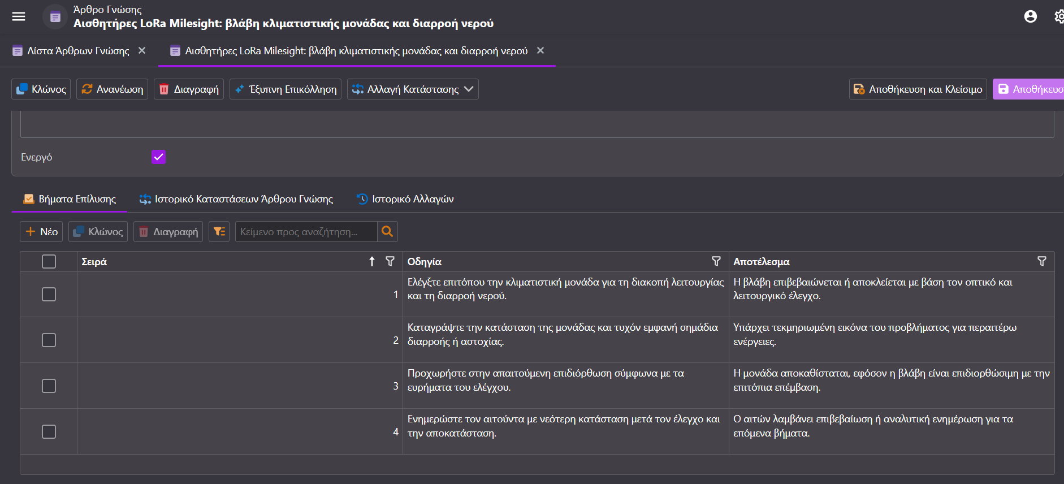Click the knowledge article document icon in header
1064x484 pixels.
tap(55, 17)
